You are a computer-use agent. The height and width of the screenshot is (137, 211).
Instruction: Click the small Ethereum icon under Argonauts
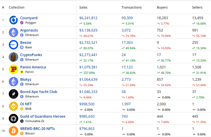point(22,35)
